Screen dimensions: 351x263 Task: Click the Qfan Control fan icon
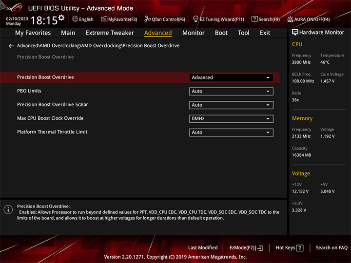tap(147, 19)
